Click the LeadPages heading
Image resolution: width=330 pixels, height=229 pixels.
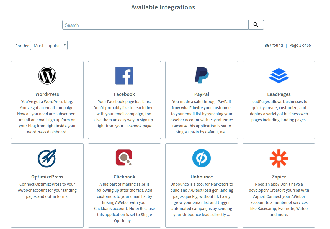coord(279,94)
